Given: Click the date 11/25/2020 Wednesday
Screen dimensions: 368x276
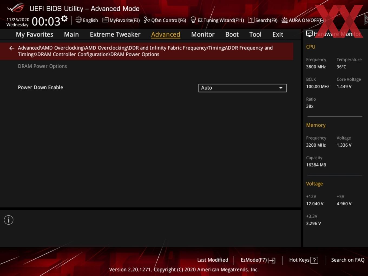Looking at the screenshot, I should point(18,22).
